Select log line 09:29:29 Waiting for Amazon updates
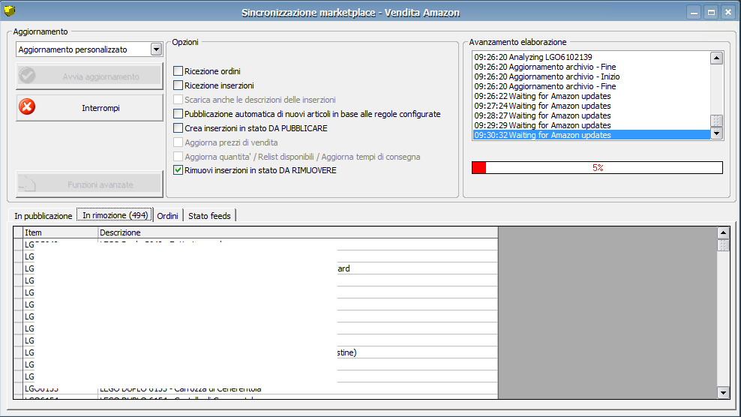 click(592, 125)
